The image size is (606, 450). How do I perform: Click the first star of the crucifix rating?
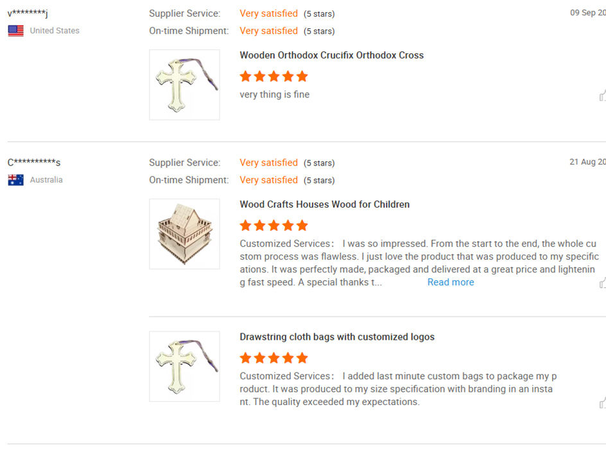[x=245, y=76]
